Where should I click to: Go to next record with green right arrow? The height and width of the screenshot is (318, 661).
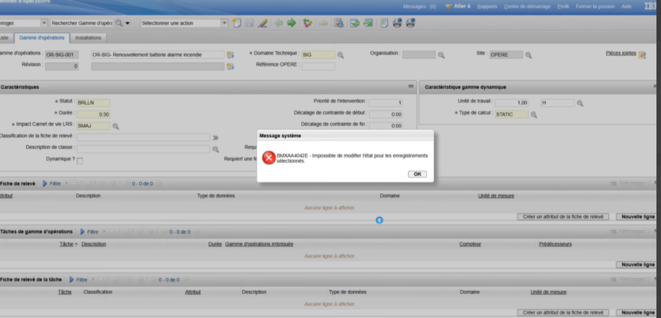click(x=292, y=23)
